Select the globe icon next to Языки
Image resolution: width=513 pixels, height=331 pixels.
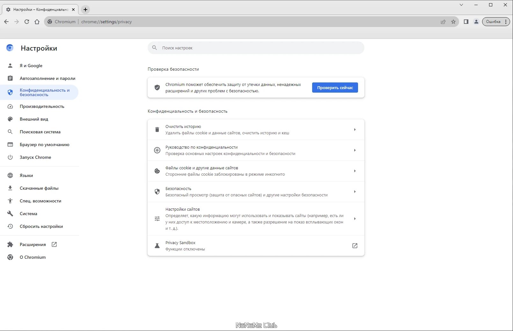10,175
